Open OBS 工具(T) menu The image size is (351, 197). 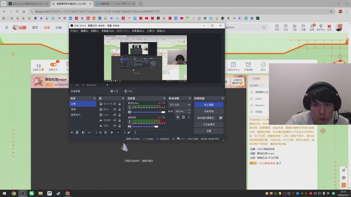pyautogui.click(x=150, y=31)
